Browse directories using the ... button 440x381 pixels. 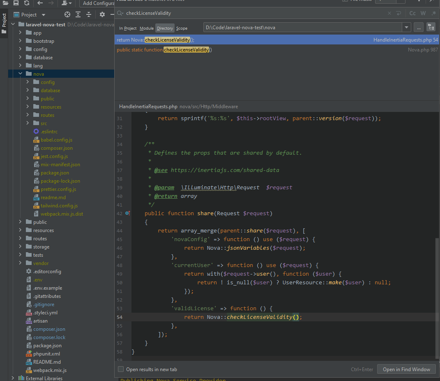(418, 27)
